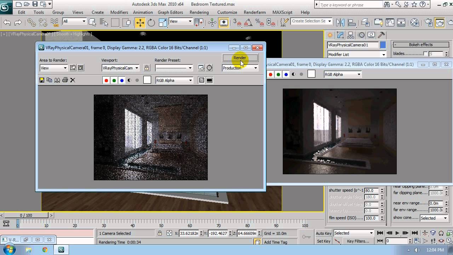Enable the Bokeh blades checkbox
453x255 pixels.
(425, 54)
